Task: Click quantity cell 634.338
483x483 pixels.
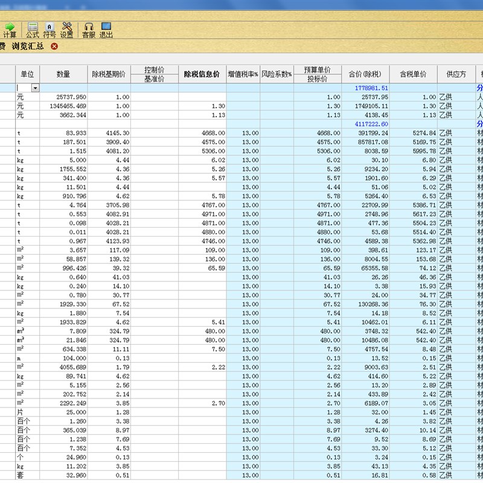Action: 63,350
